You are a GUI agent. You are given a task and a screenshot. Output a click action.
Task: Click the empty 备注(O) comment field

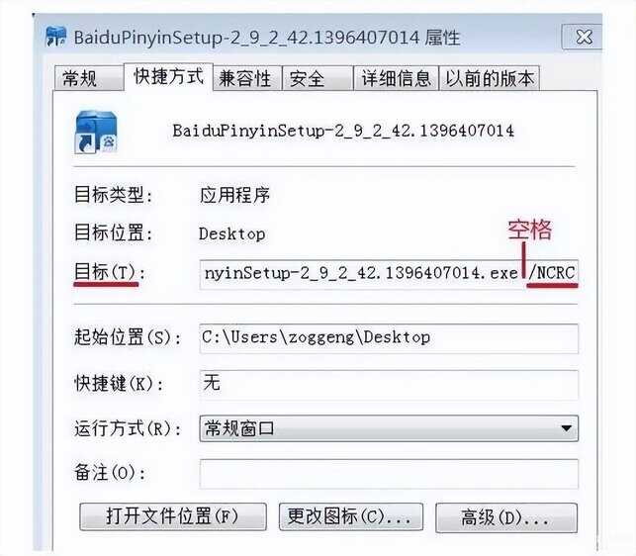[389, 474]
